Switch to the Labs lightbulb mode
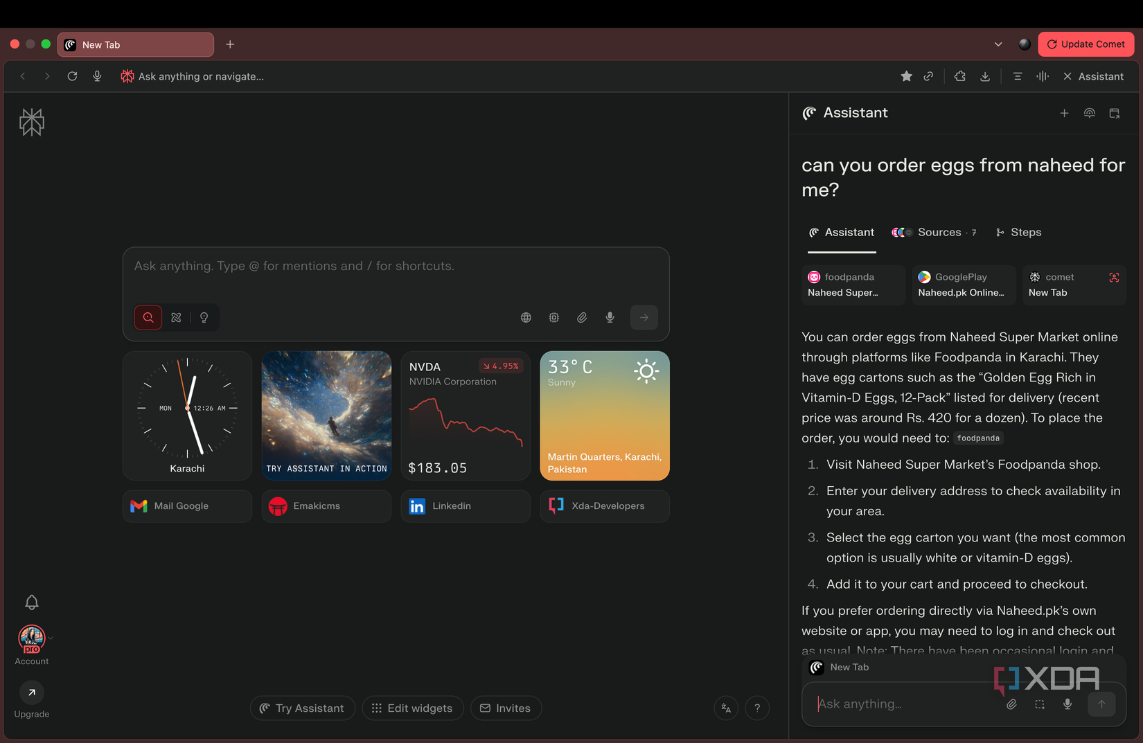Screen dimensions: 1143x743 [x=204, y=317]
